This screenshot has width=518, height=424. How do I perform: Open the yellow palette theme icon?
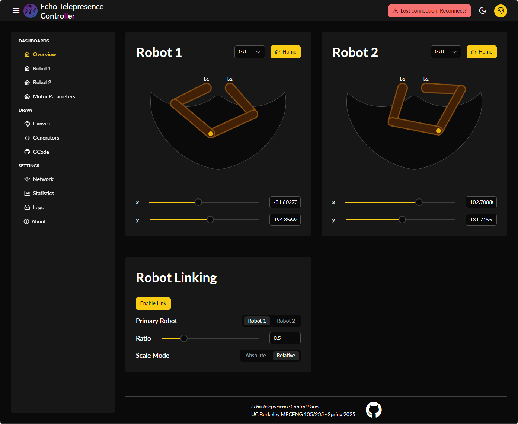(501, 11)
